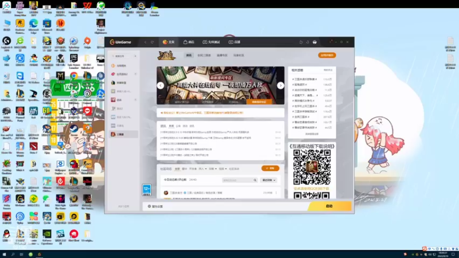Screen dimensions: 459x258
Task: Open Microsoft Edge desktop icon
Action: (33, 25)
